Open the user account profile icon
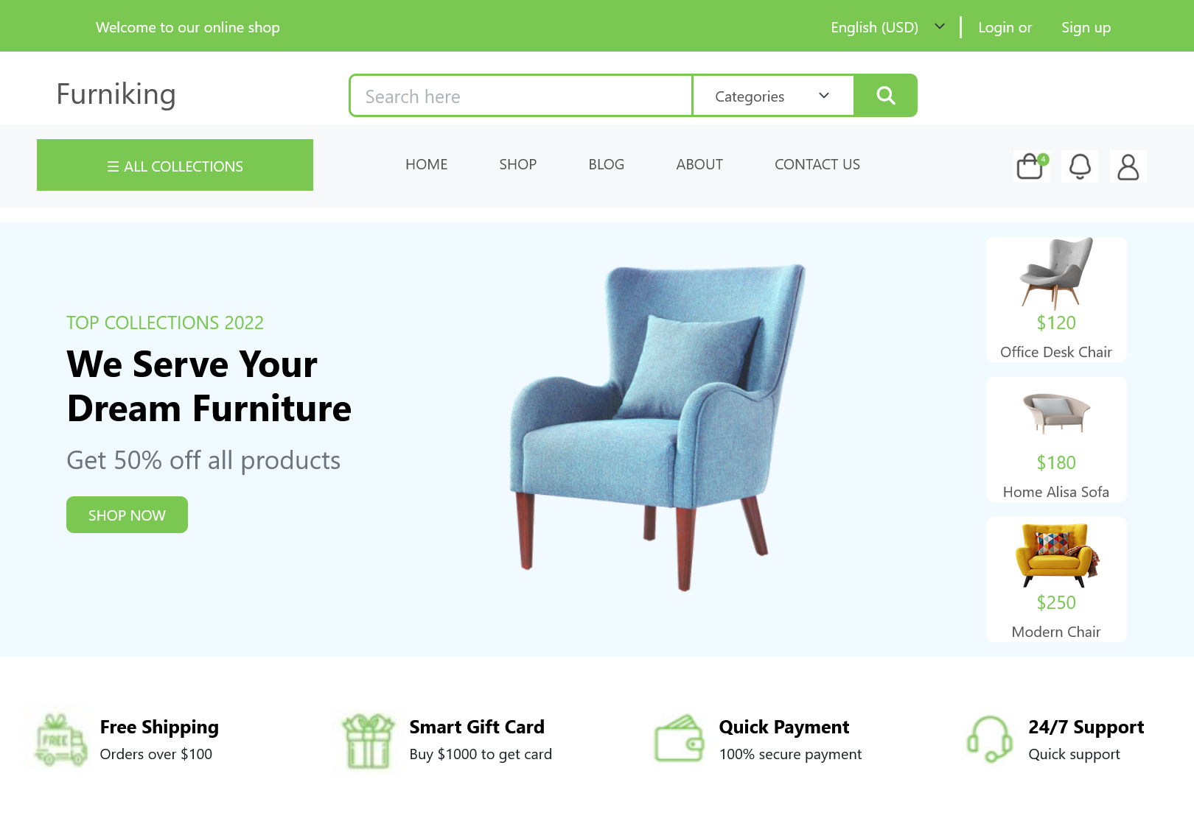Image resolution: width=1194 pixels, height=821 pixels. coord(1128,166)
